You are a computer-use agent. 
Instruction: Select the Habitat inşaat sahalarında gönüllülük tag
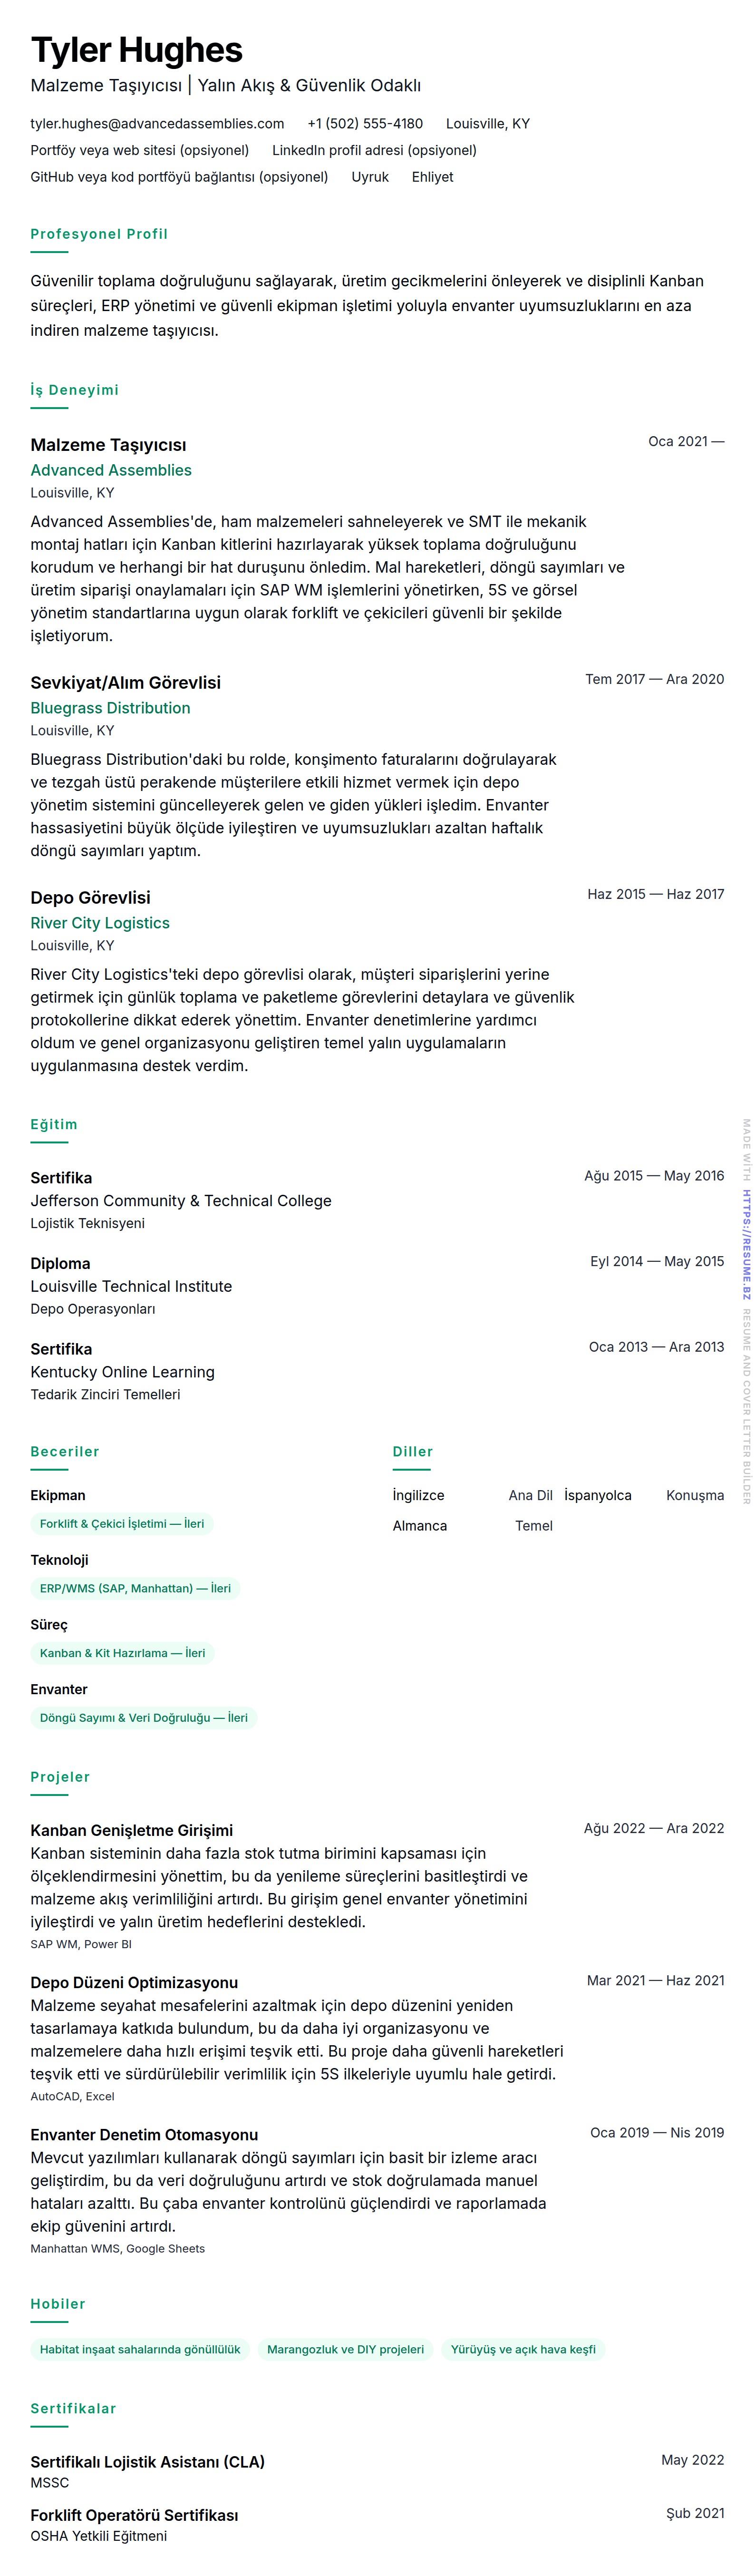pyautogui.click(x=140, y=2349)
